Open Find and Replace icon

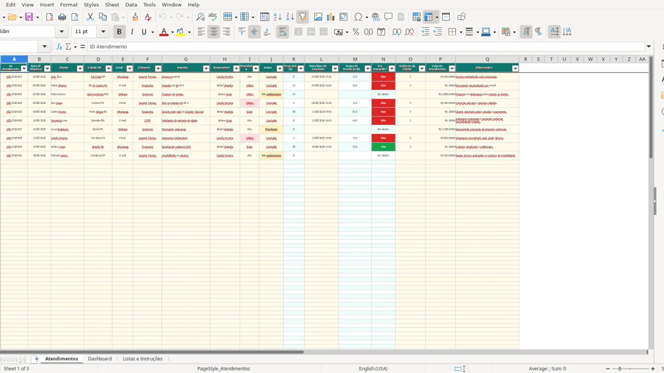[x=200, y=17]
